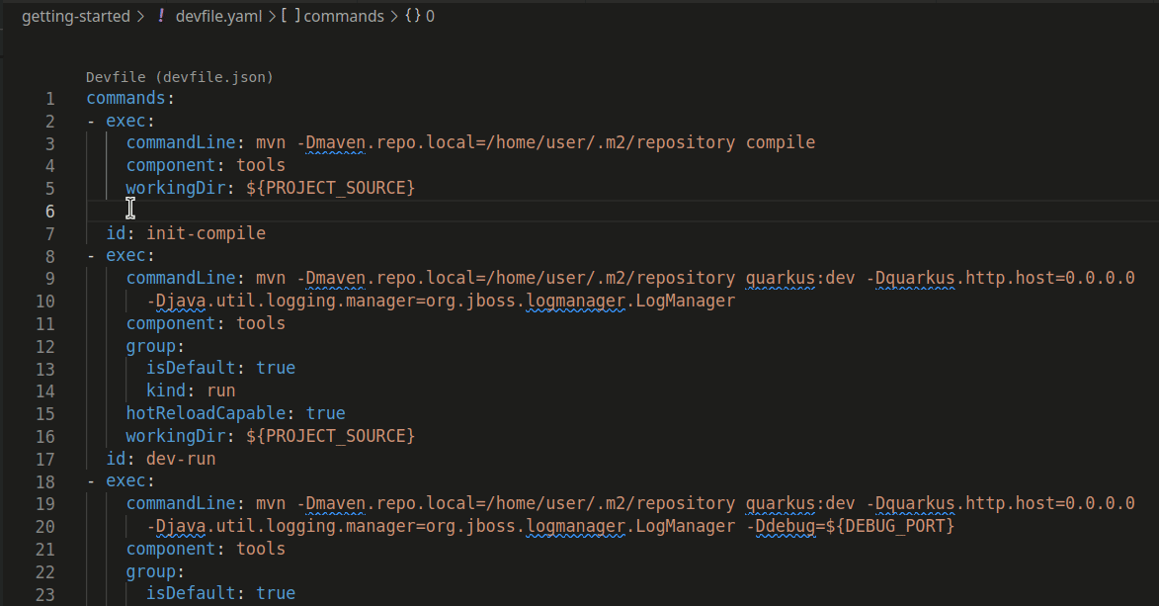
Task: Click line number 1 in the gutter
Action: [x=49, y=97]
